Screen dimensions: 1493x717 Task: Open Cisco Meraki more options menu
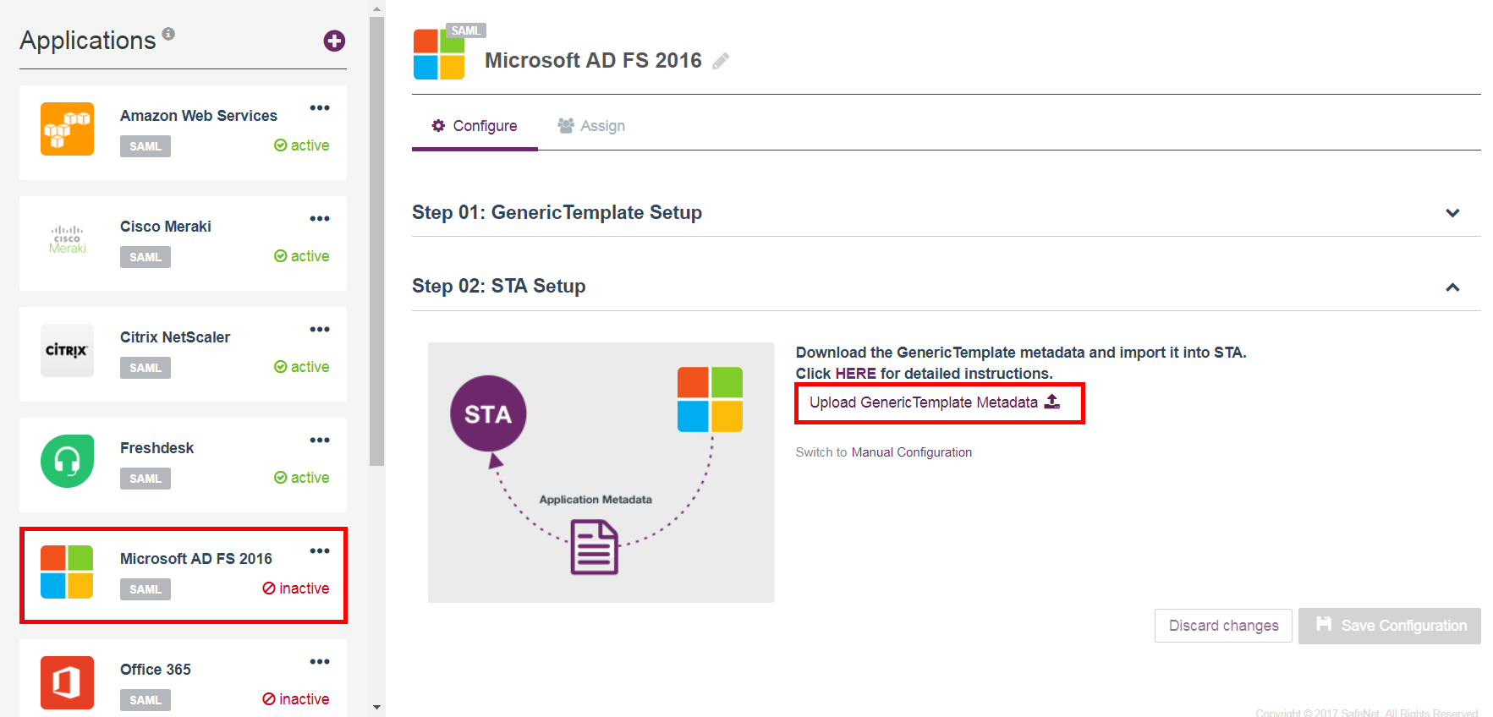point(320,218)
